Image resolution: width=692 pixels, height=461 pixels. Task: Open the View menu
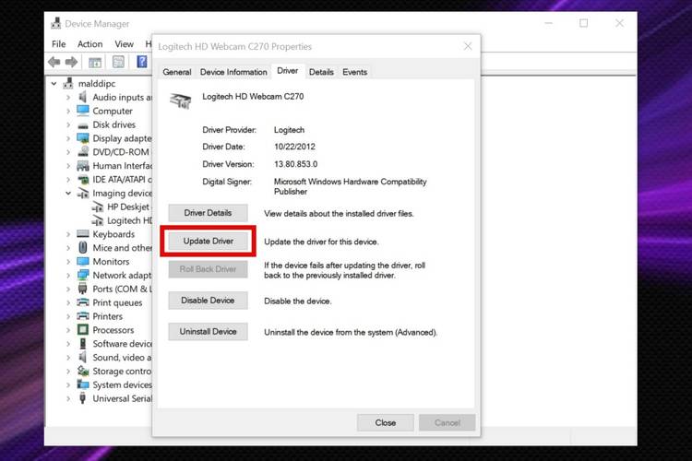pyautogui.click(x=124, y=44)
